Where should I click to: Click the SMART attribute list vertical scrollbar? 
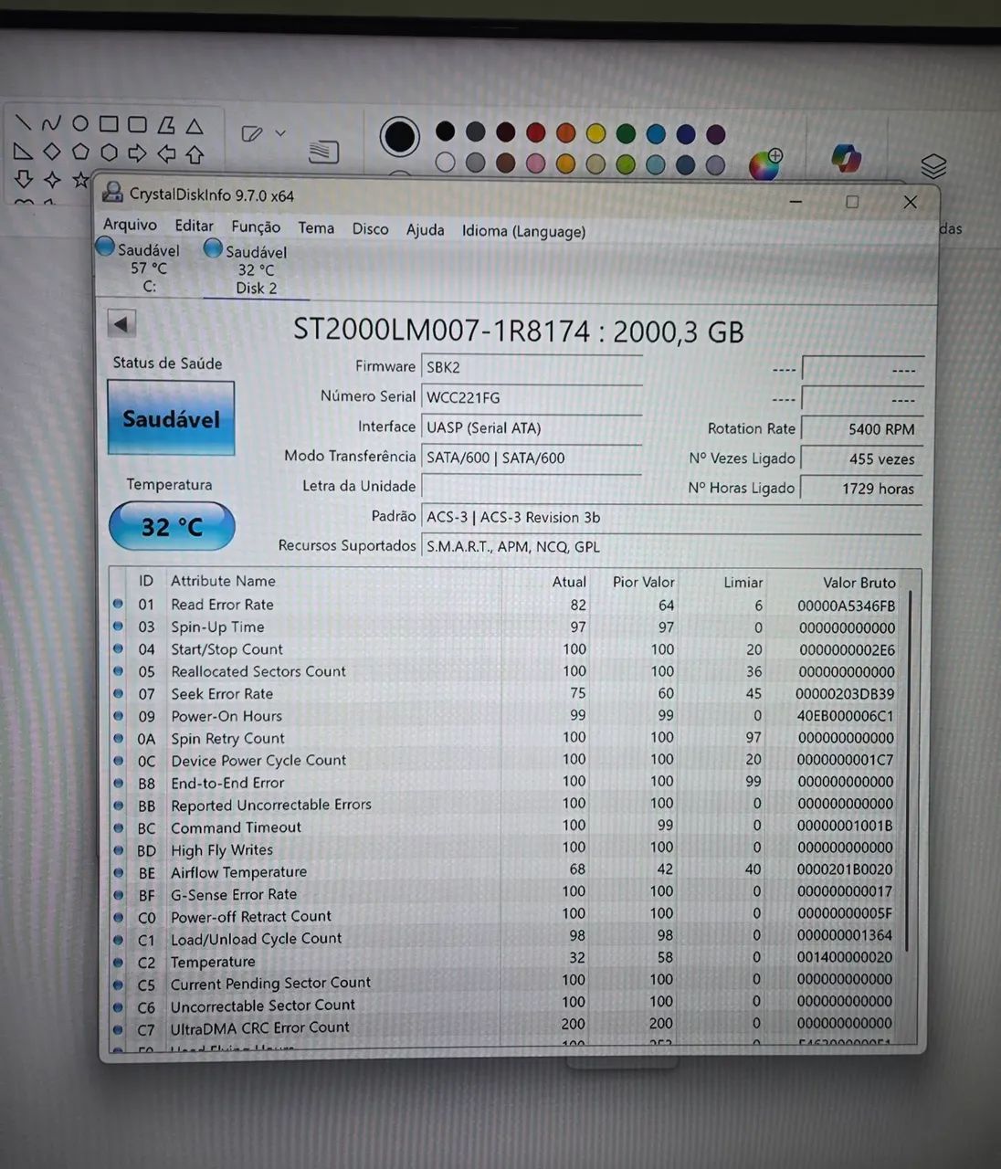tap(908, 772)
